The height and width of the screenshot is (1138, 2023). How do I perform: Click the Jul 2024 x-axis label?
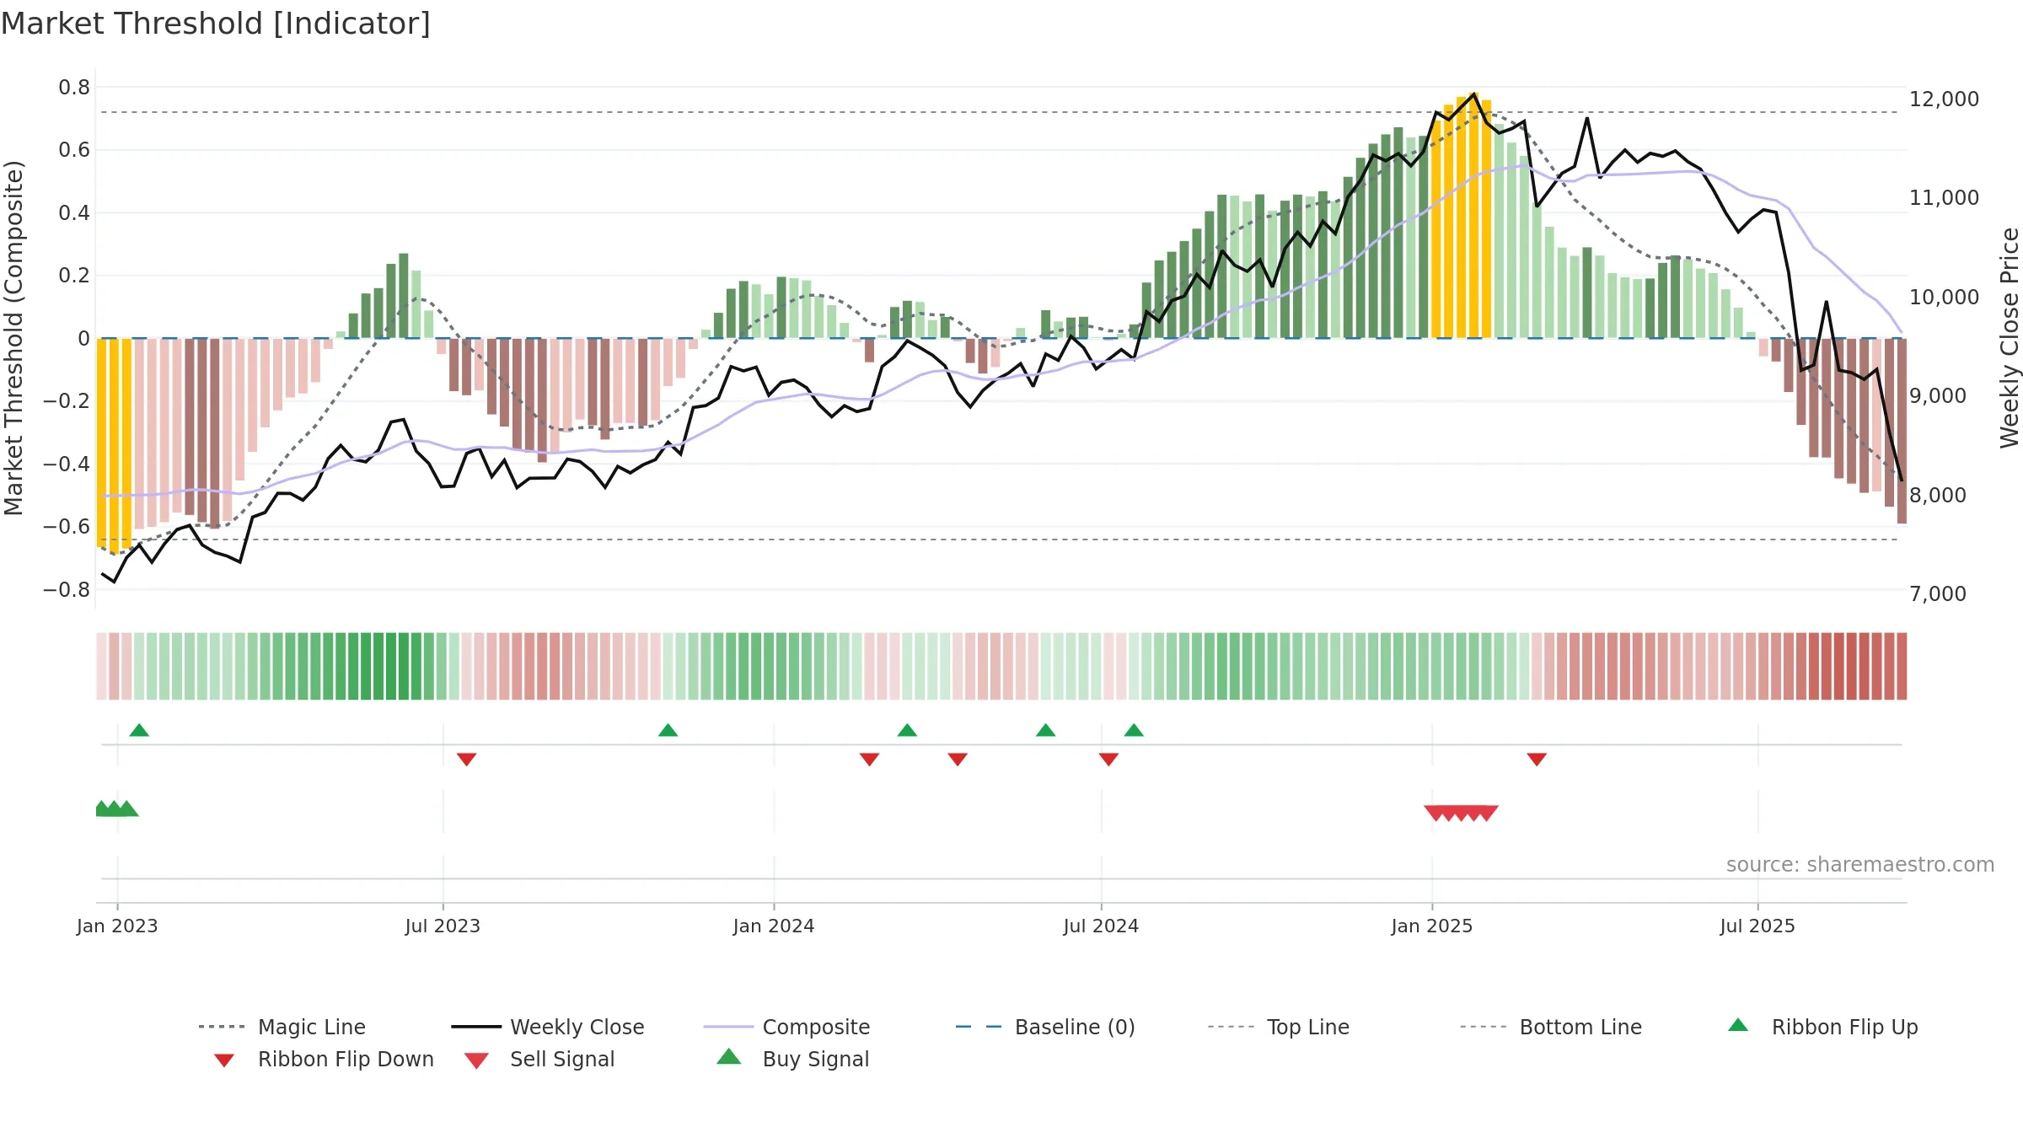(x=1101, y=926)
